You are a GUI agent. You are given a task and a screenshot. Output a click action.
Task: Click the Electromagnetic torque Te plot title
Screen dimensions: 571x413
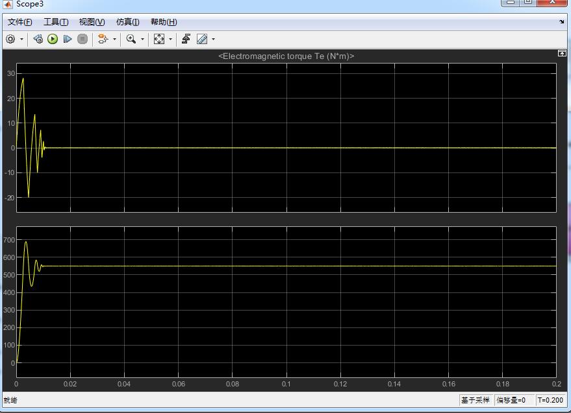click(x=286, y=56)
